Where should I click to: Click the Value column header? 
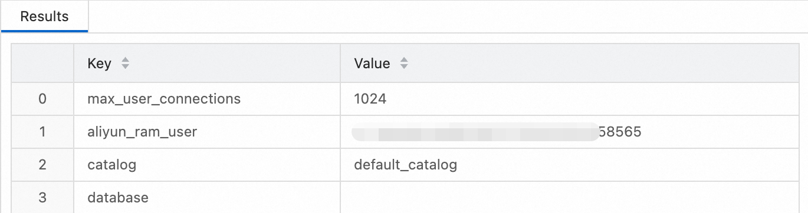[571, 64]
